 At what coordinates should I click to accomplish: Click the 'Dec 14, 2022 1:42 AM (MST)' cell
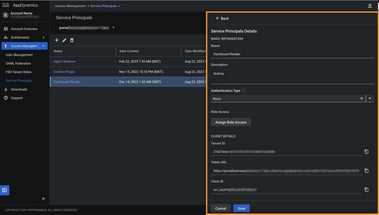click(x=140, y=82)
